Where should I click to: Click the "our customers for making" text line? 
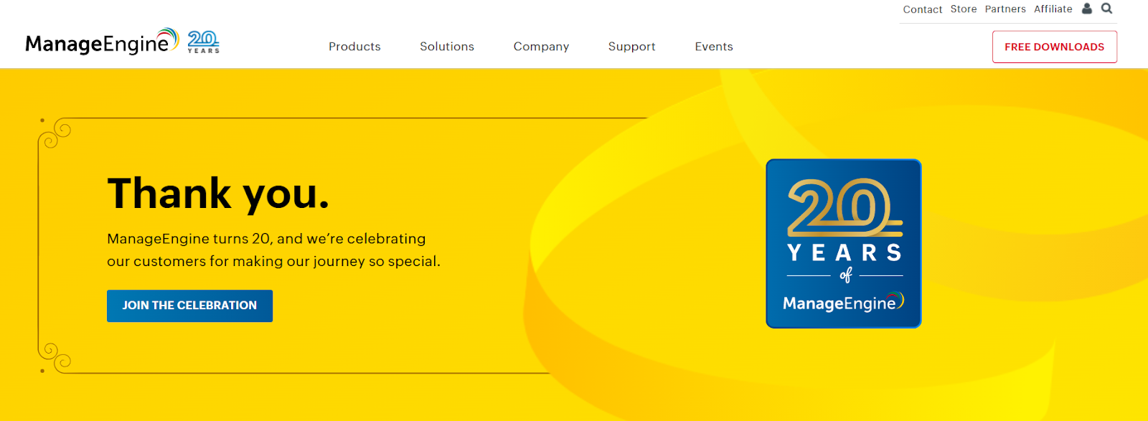point(273,262)
